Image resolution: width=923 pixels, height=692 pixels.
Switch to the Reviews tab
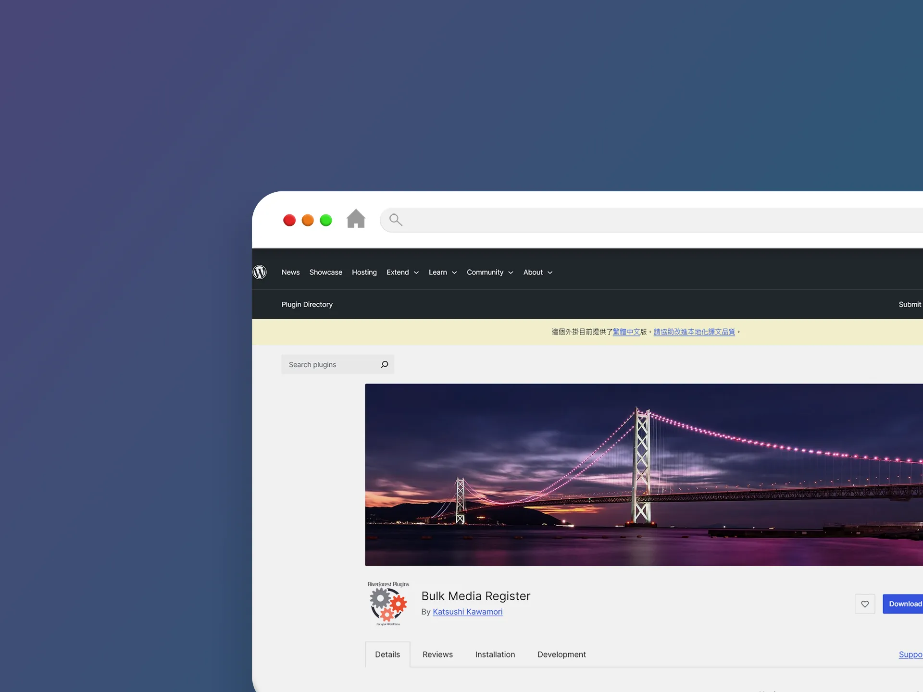click(x=437, y=655)
